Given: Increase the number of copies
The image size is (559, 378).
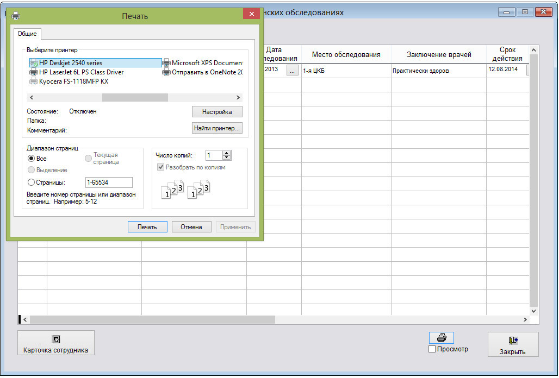Looking at the screenshot, I should [227, 153].
